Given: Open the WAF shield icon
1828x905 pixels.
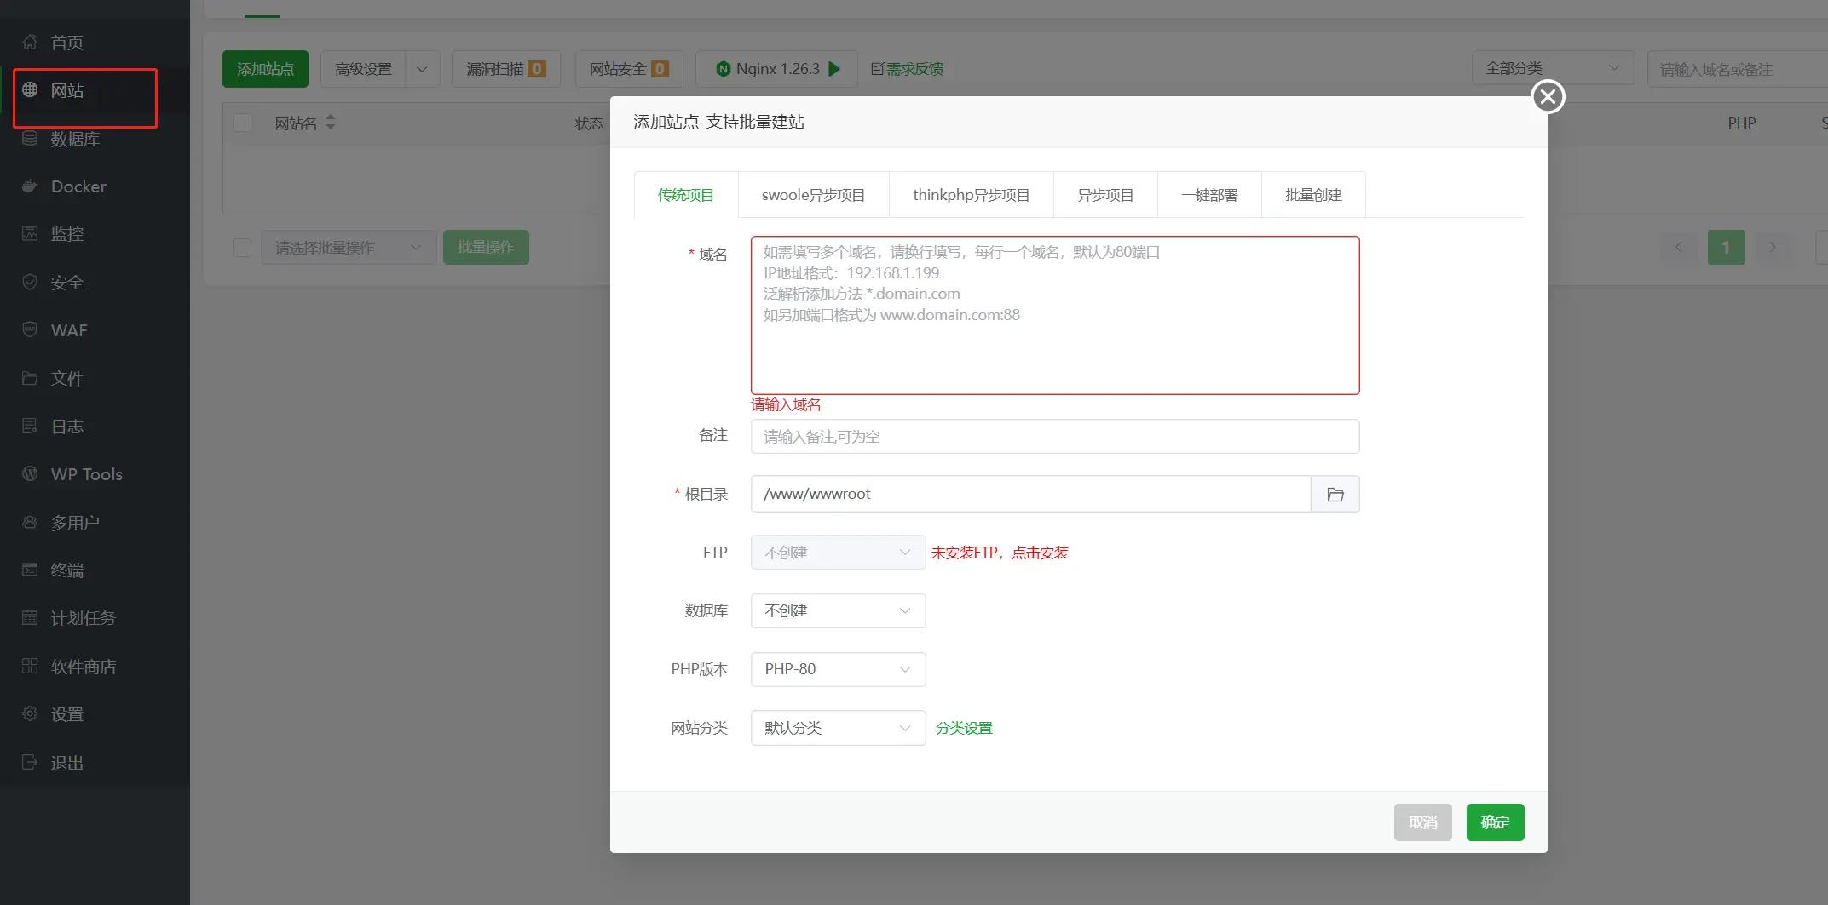Looking at the screenshot, I should coord(30,329).
